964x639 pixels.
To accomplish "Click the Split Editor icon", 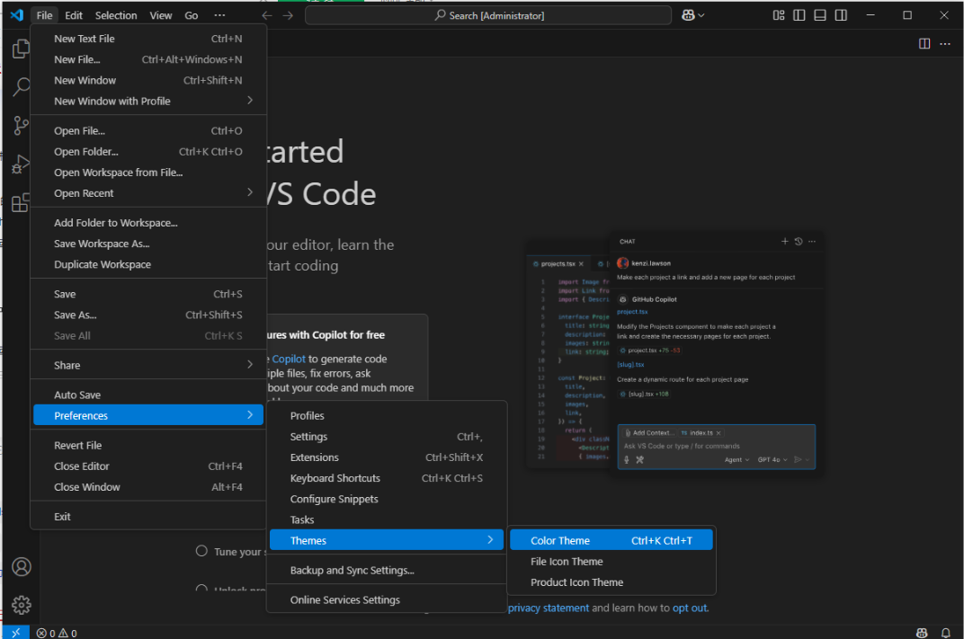I will (x=924, y=44).
